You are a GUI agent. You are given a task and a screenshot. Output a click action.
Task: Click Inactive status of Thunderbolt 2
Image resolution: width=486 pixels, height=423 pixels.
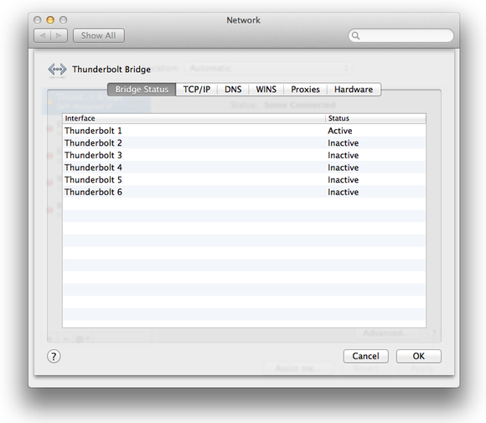pos(343,143)
